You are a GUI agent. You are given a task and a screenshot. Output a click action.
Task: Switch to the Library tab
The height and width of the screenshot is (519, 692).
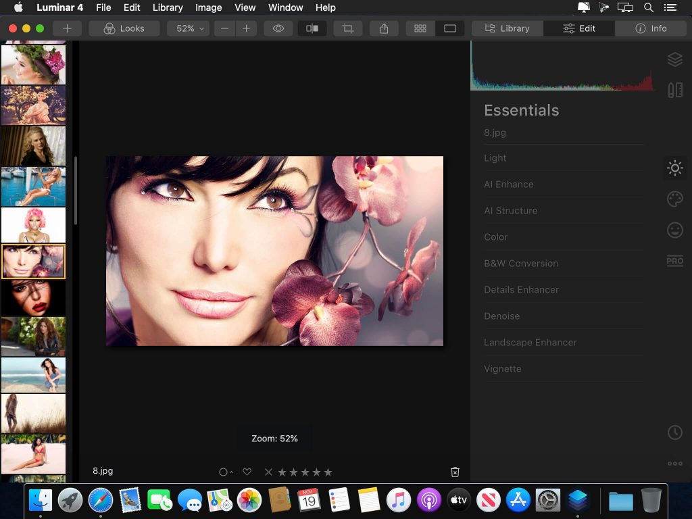pos(508,28)
